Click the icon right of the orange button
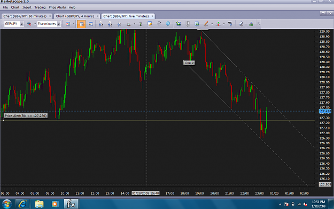Image resolution: width=334 pixels, height=209 pixels. point(91,24)
